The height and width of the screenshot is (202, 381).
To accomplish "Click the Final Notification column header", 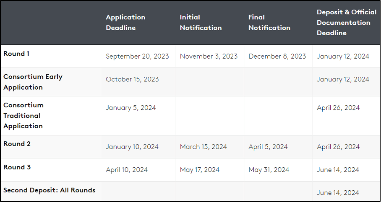I will coord(269,23).
